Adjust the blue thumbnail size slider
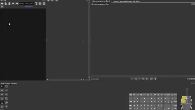 tap(29, 7)
